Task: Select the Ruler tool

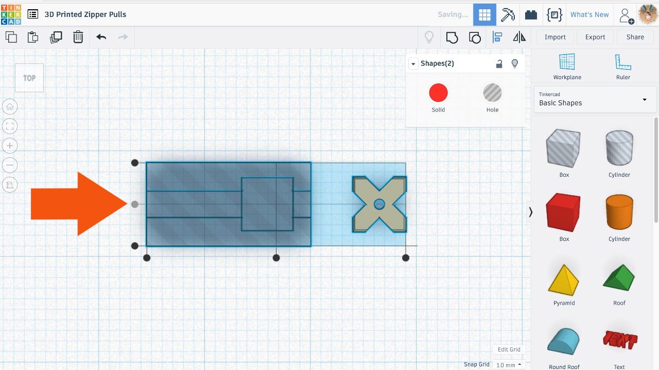Action: tap(623, 67)
